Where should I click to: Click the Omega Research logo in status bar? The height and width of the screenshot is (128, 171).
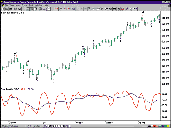click(57, 126)
